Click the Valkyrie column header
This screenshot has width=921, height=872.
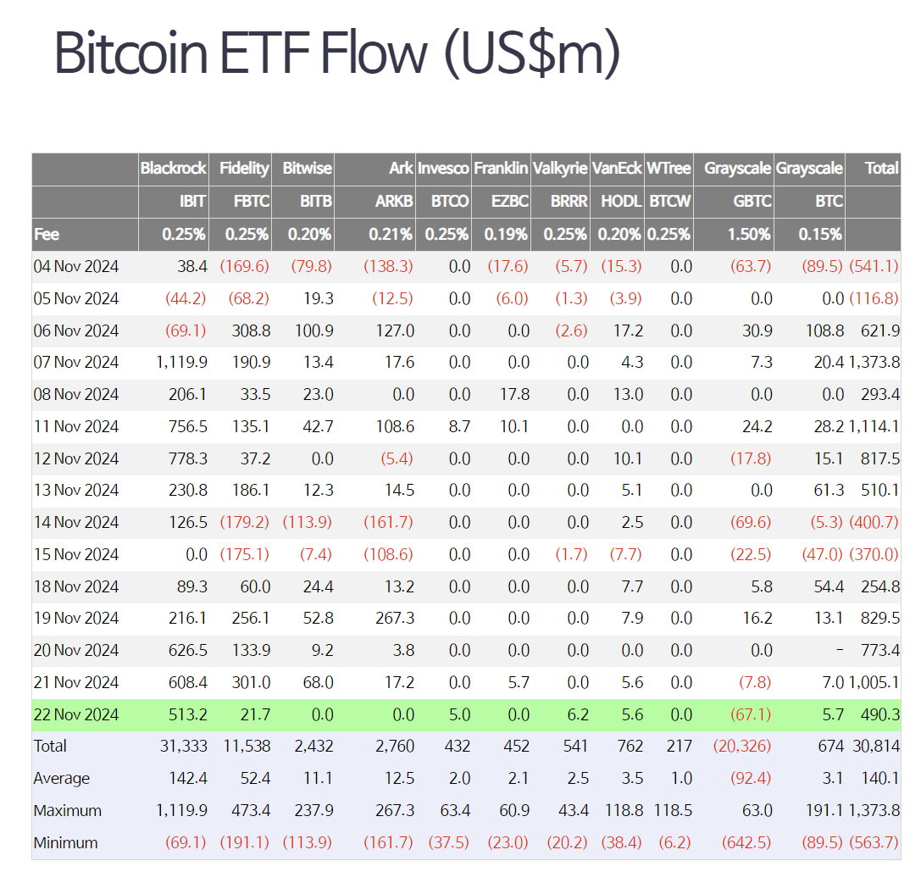560,169
